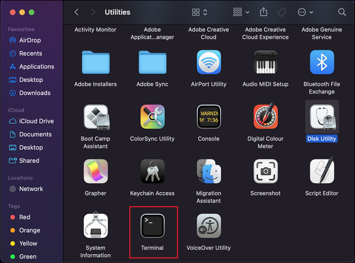Open Recents in the sidebar

pyautogui.click(x=25, y=53)
